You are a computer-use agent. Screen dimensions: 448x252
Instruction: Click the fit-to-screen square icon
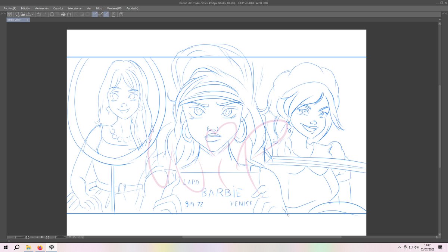pyautogui.click(x=42, y=237)
